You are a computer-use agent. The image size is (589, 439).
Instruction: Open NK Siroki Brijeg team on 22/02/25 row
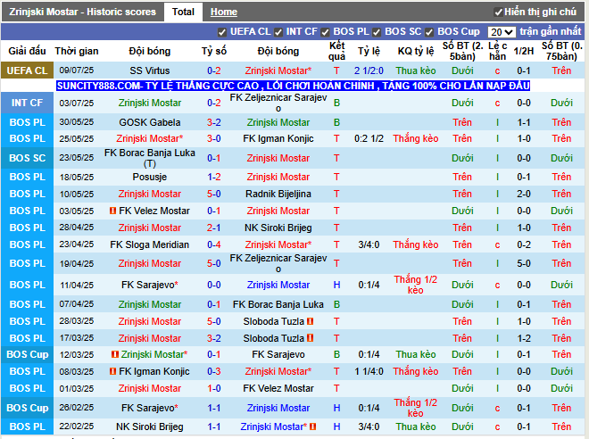pos(150,427)
